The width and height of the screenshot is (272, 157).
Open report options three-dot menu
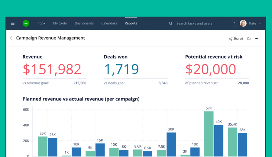[x=256, y=39]
